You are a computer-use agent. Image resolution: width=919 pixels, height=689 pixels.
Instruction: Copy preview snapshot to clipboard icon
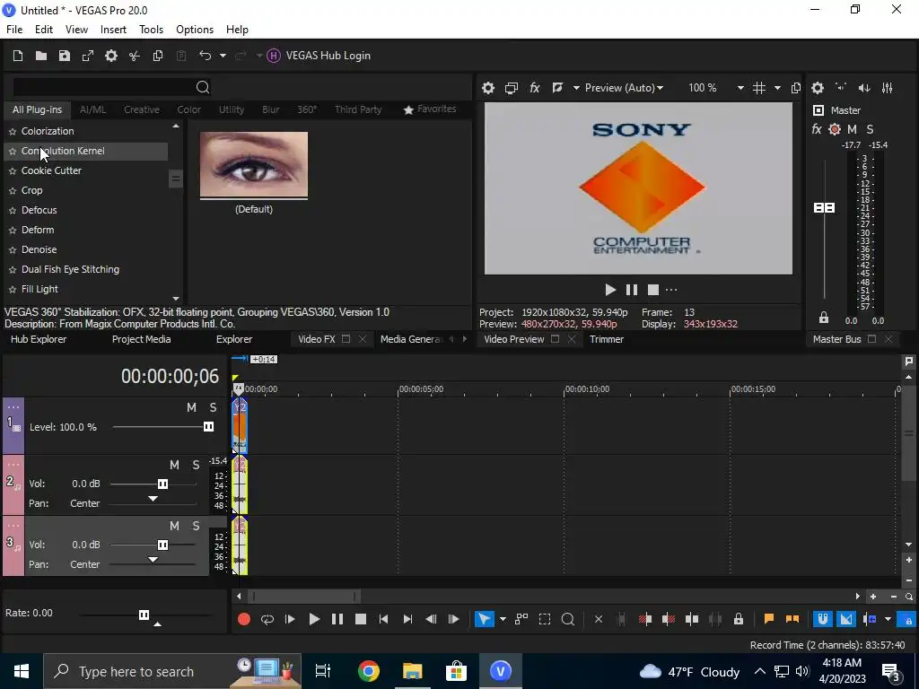795,88
